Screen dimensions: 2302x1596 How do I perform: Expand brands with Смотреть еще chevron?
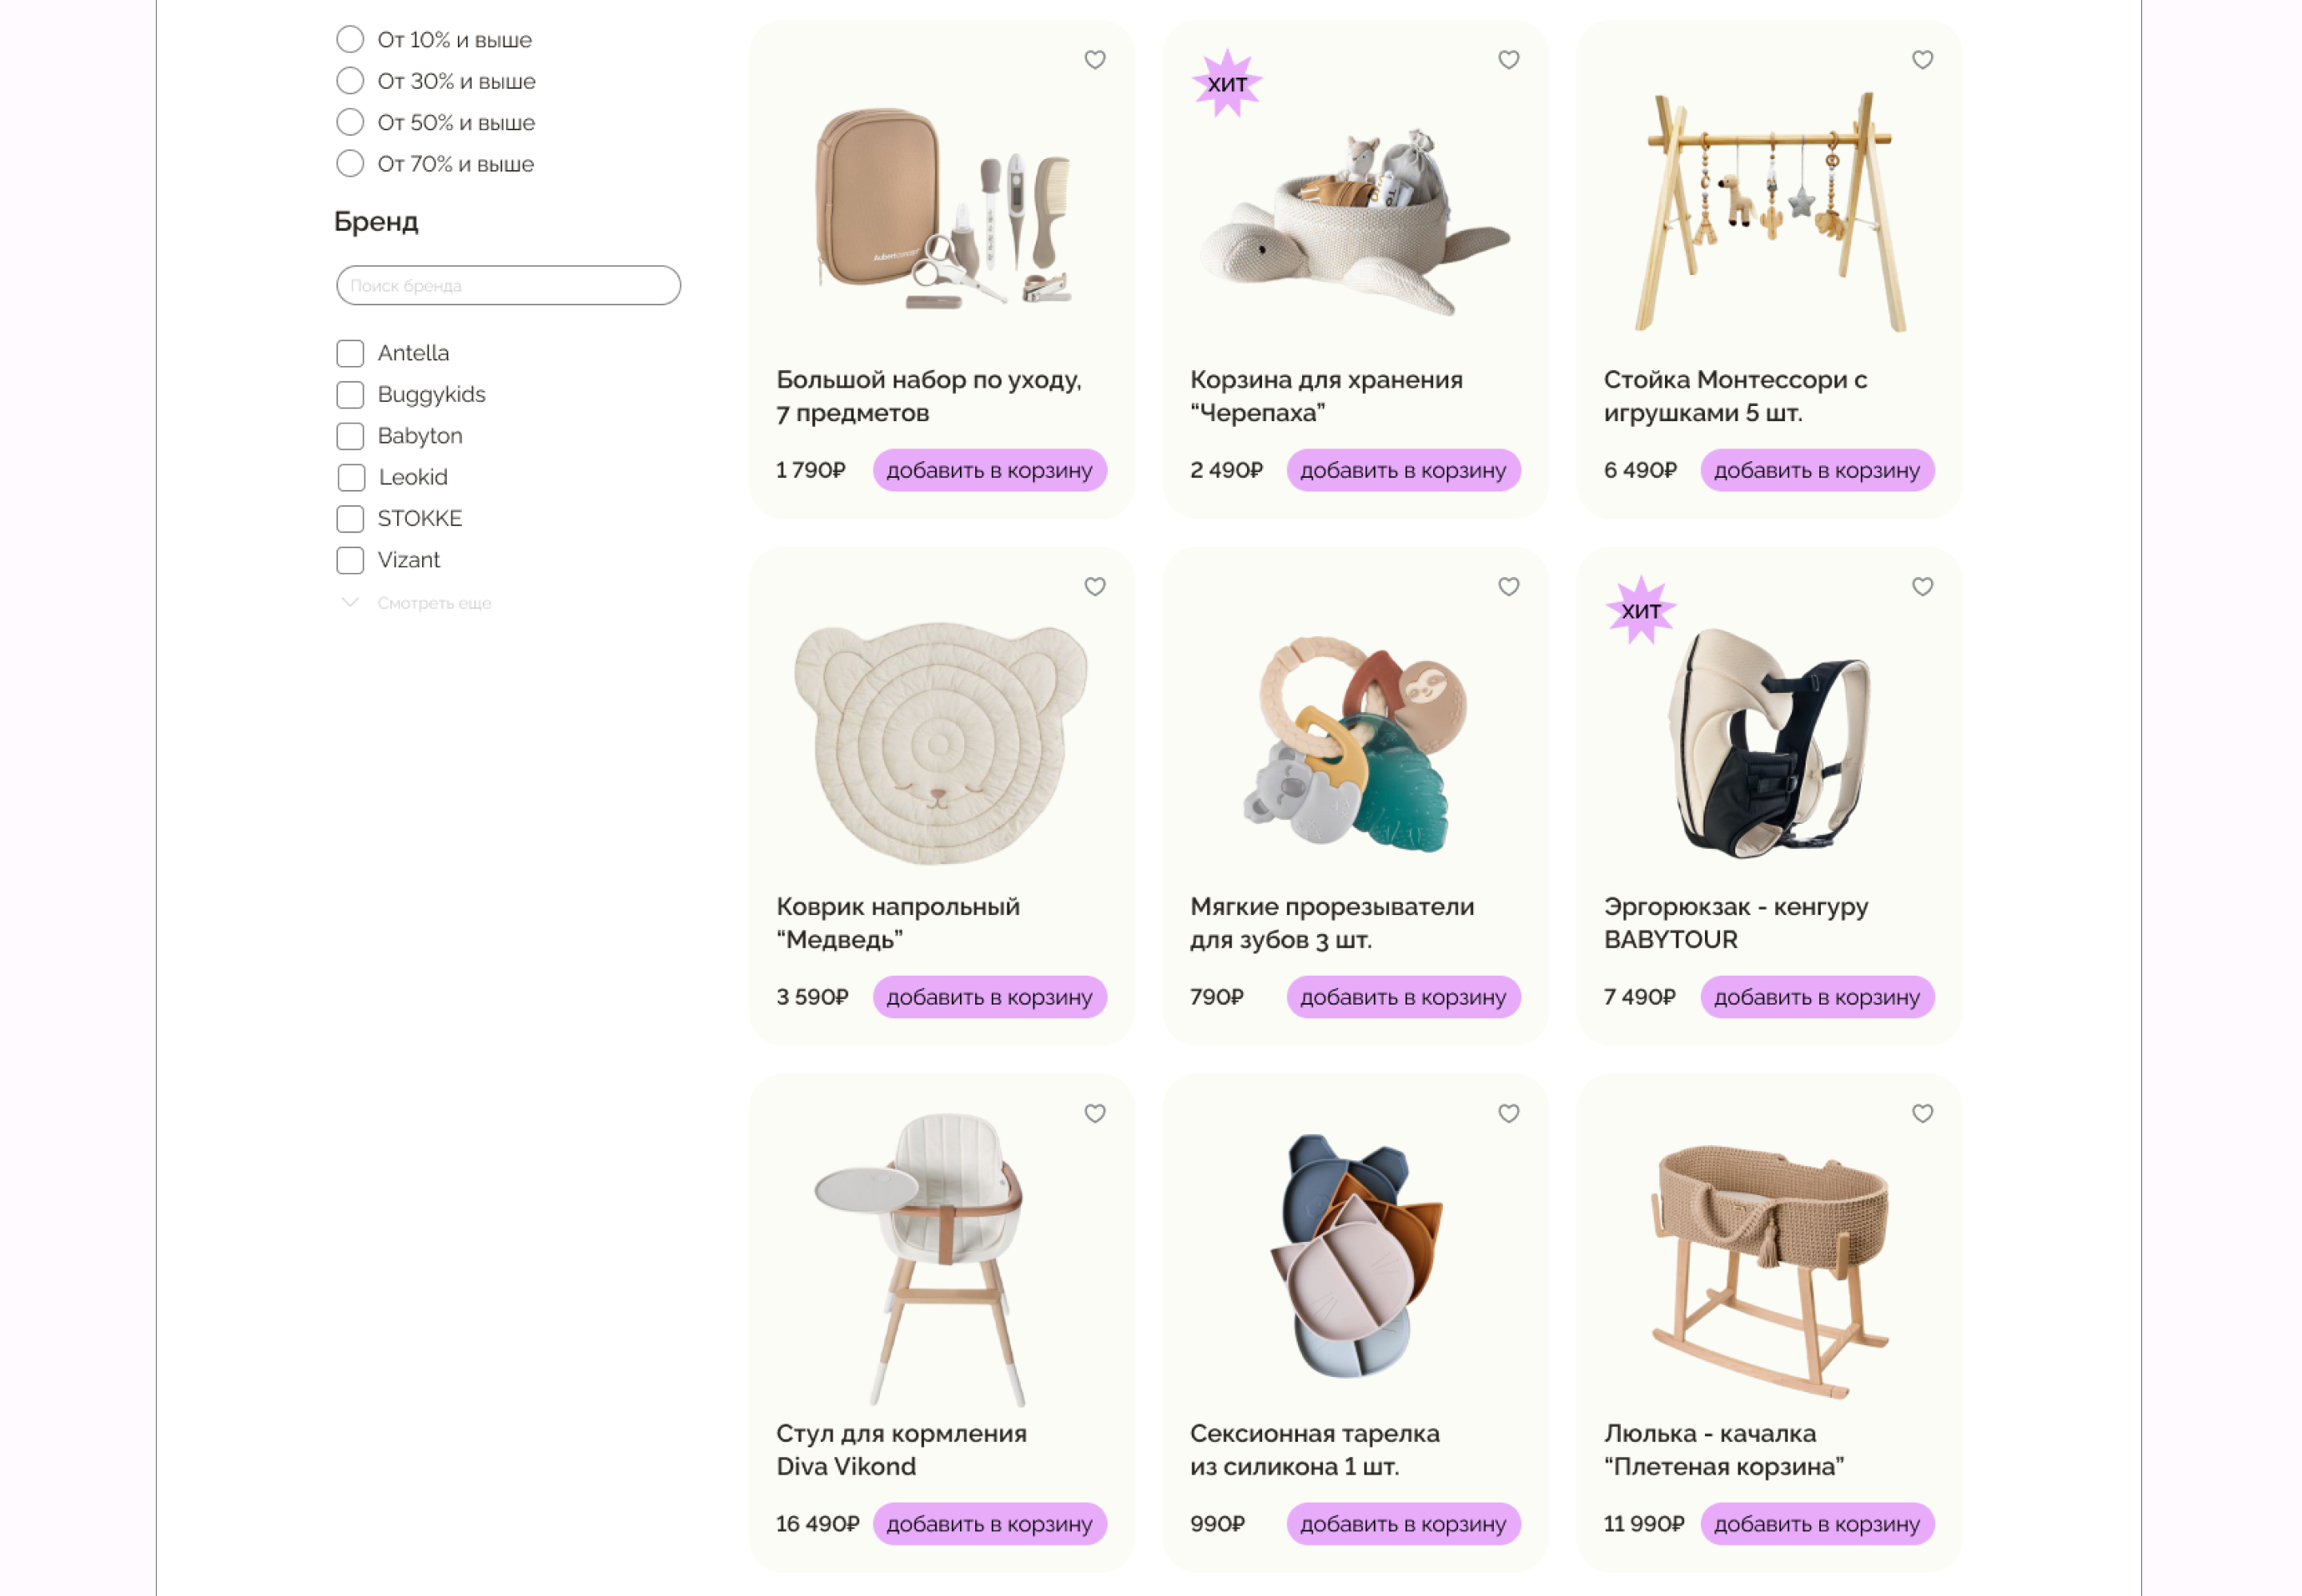point(350,603)
